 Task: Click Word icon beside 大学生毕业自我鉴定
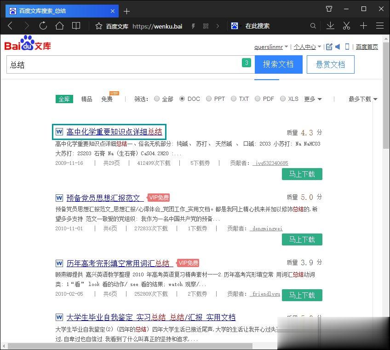tap(59, 317)
